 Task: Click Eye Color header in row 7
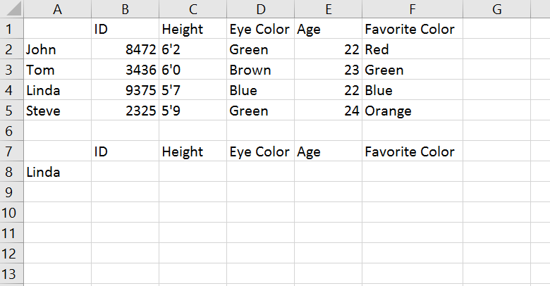[x=261, y=151]
